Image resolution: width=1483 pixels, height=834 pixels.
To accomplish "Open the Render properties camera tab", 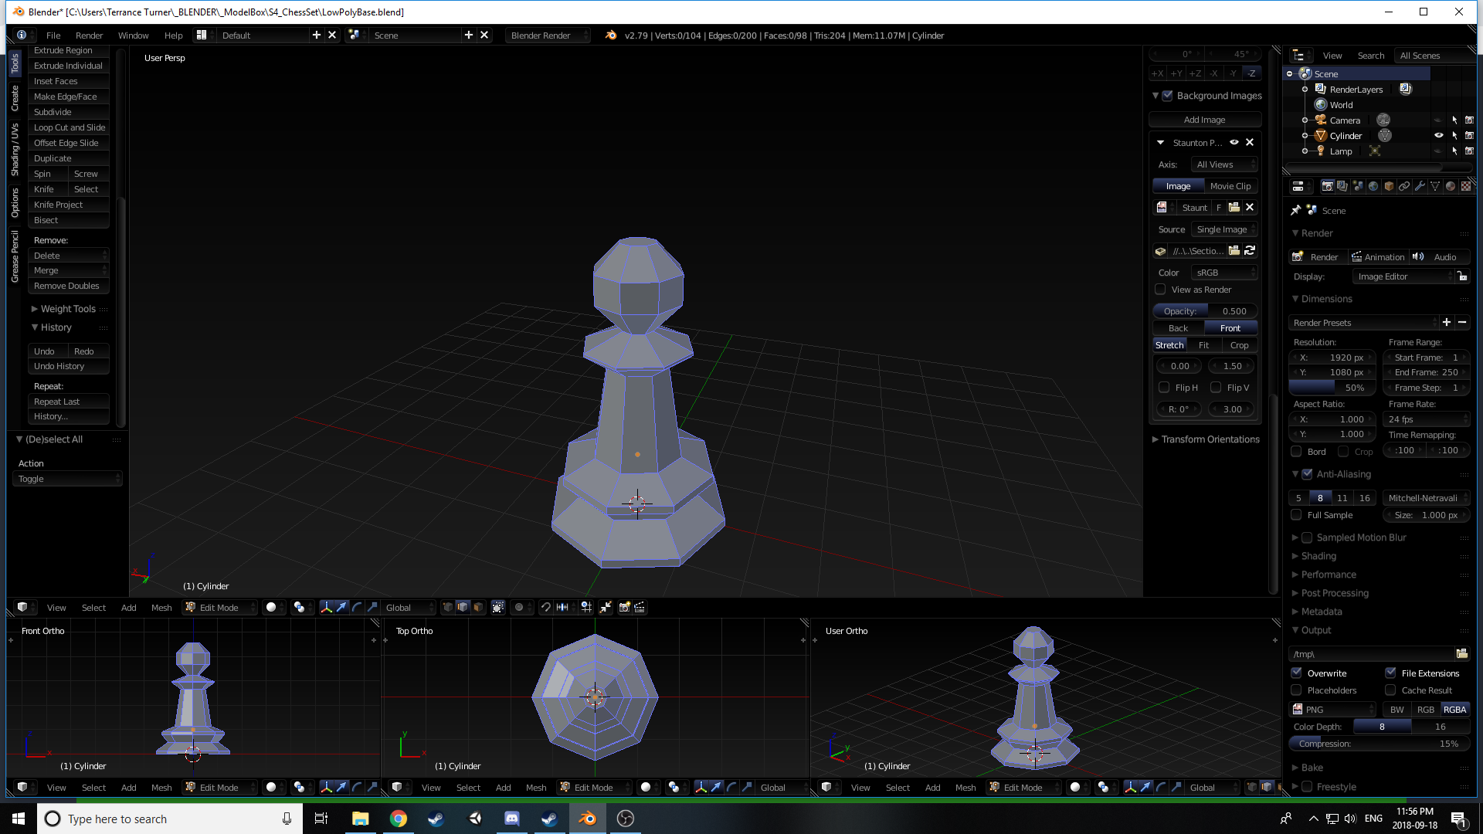I will 1327,186.
